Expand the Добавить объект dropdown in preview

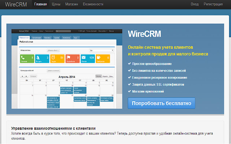point(54,50)
